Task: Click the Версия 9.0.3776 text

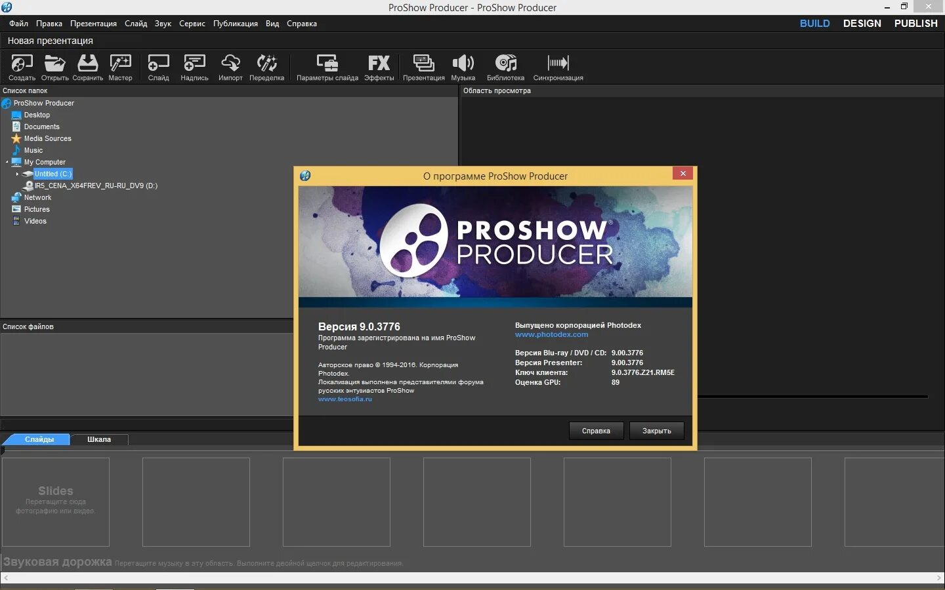Action: click(x=359, y=326)
